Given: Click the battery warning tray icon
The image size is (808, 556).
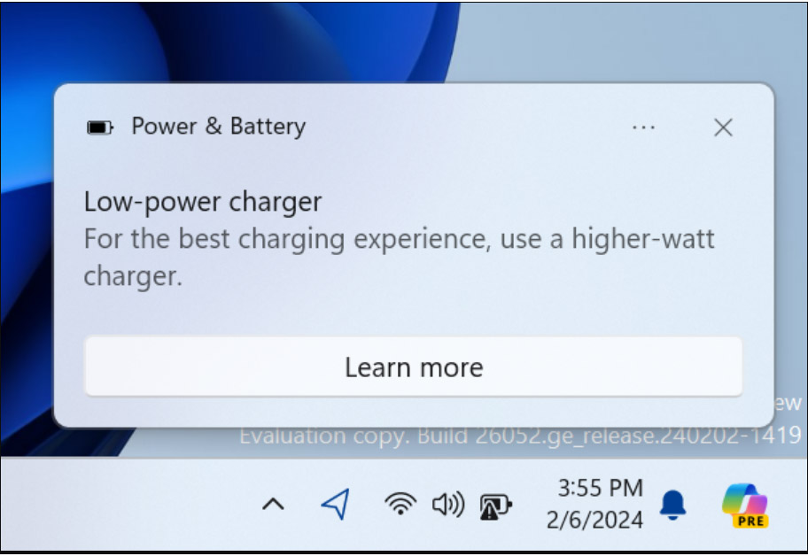Looking at the screenshot, I should coord(496,506).
